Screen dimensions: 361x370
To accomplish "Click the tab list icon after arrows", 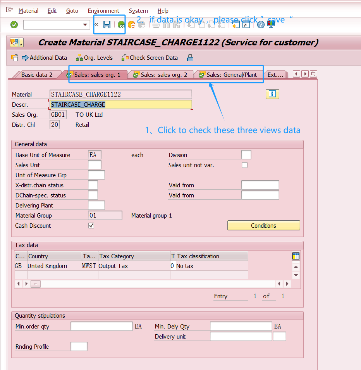I will (x=313, y=74).
